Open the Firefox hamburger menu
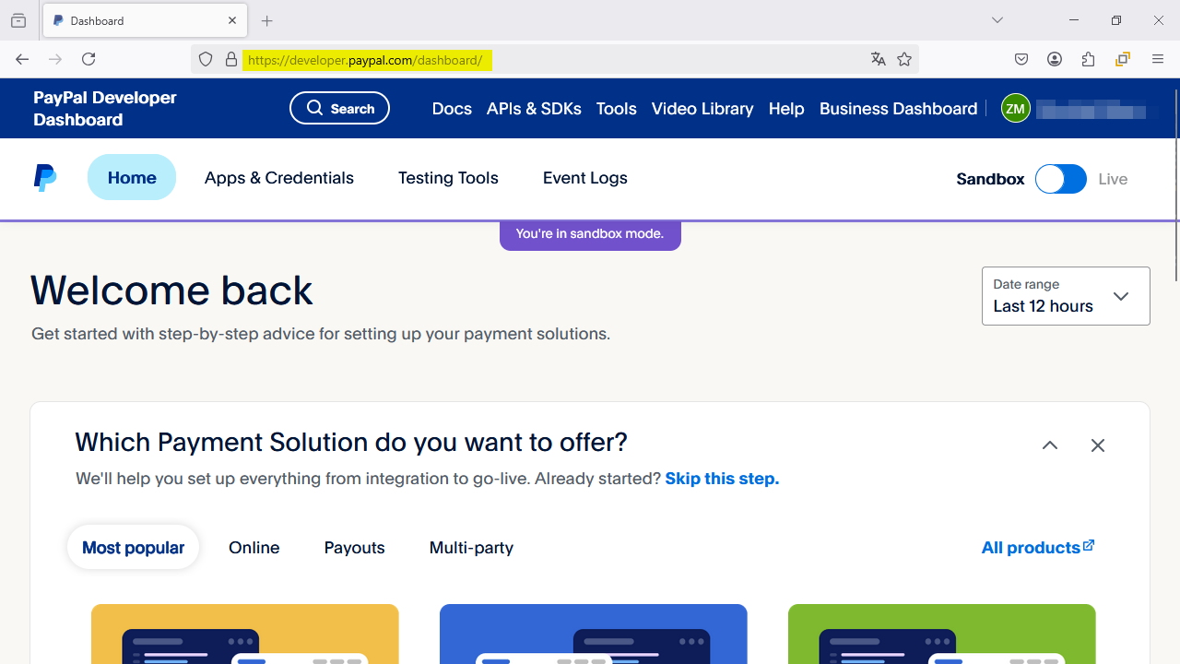The image size is (1180, 664). click(1158, 59)
